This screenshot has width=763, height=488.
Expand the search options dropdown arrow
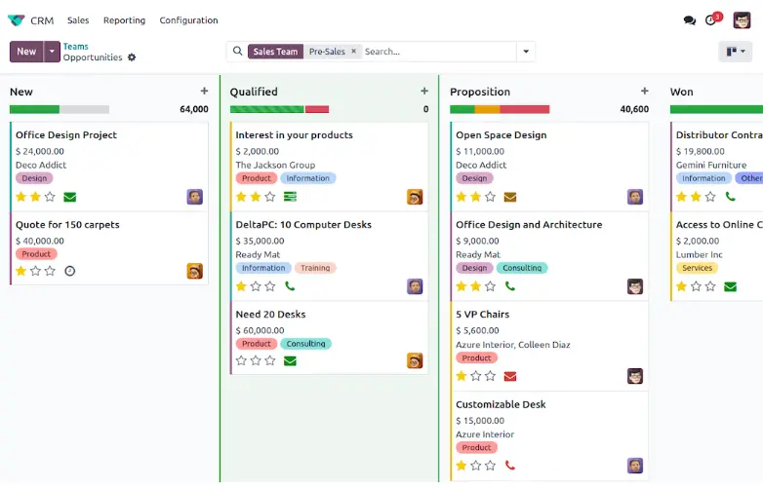[526, 52]
